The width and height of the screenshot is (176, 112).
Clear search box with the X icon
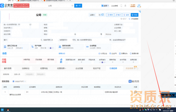coord(72,6)
